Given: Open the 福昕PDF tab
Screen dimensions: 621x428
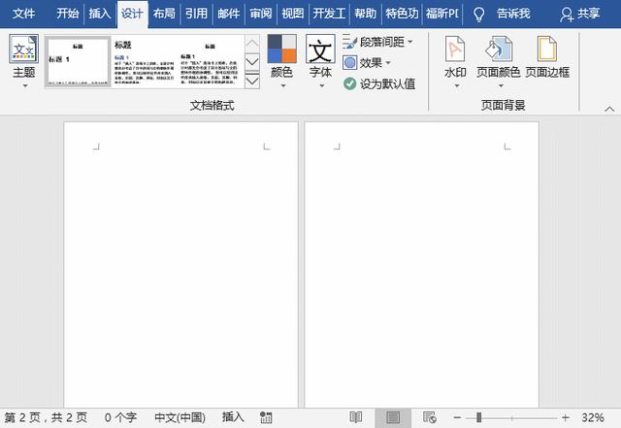Looking at the screenshot, I should coord(442,14).
